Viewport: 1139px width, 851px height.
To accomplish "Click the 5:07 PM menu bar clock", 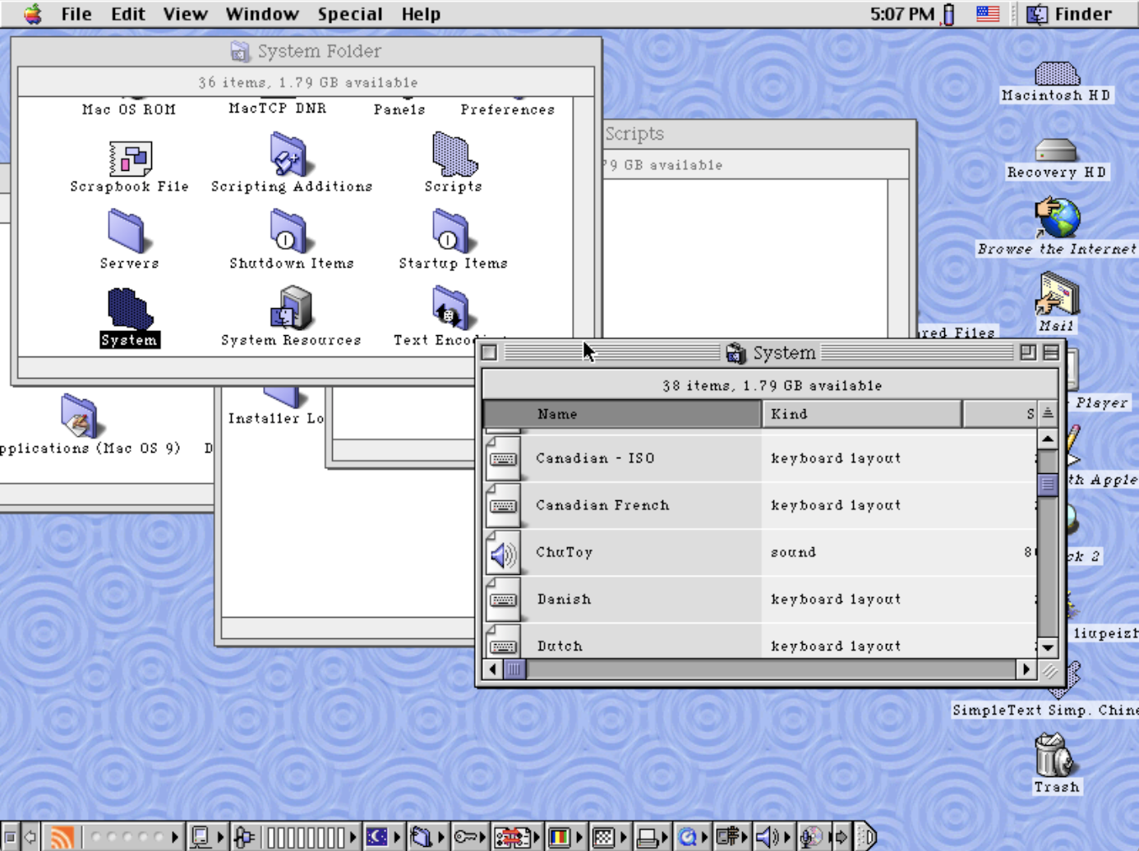I will click(902, 14).
